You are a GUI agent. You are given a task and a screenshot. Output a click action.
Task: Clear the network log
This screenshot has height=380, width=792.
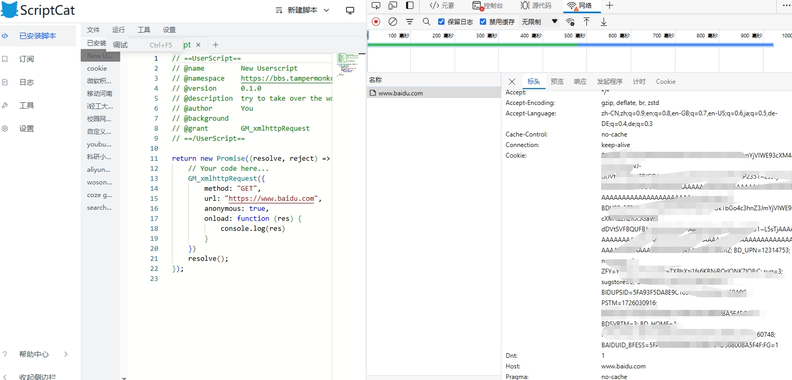click(x=393, y=22)
